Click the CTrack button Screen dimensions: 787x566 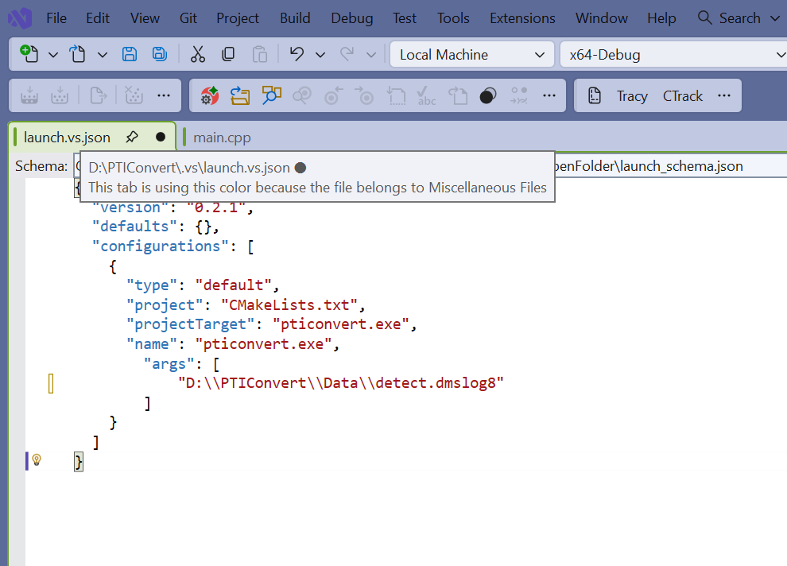[683, 95]
